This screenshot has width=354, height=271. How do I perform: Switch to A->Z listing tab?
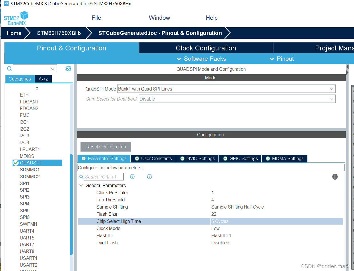point(43,79)
